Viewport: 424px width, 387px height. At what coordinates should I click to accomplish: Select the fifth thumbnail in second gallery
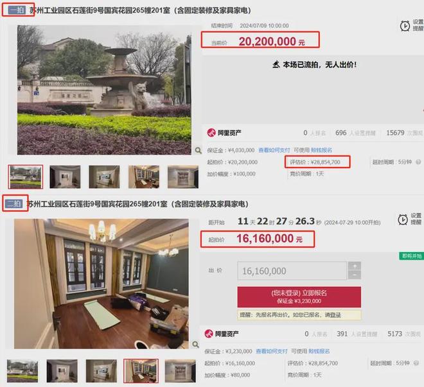(x=180, y=371)
